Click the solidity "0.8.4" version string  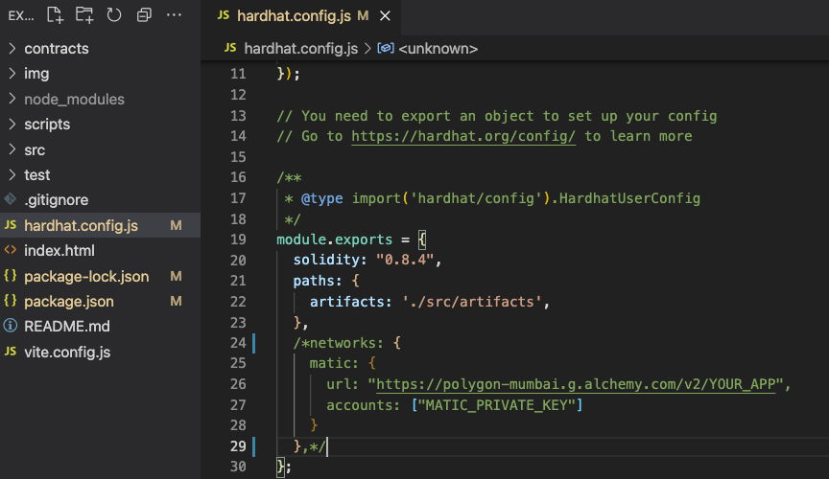405,260
